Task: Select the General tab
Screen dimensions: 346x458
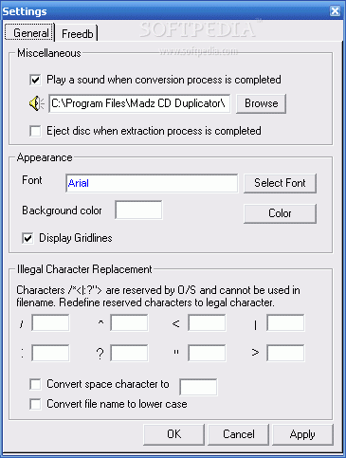Action: point(30,32)
